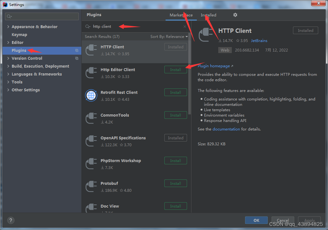Screen dimensions: 328x230
Task: Click the magnifier icon in settings search
Action: (9, 16)
